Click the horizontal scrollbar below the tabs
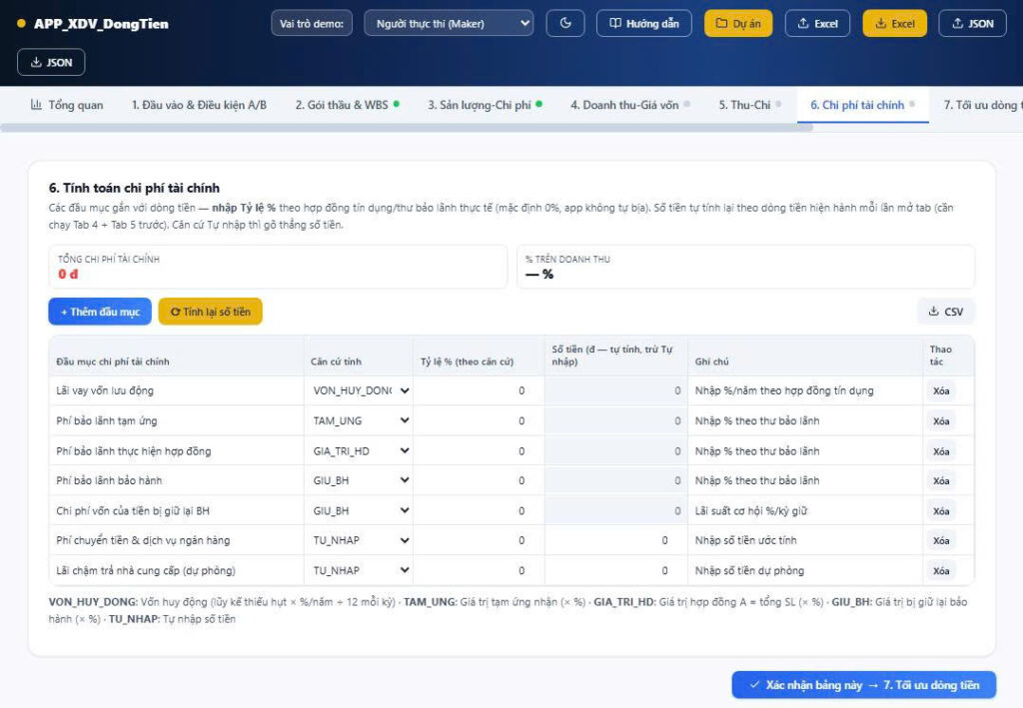This screenshot has width=1023, height=708. click(x=407, y=128)
